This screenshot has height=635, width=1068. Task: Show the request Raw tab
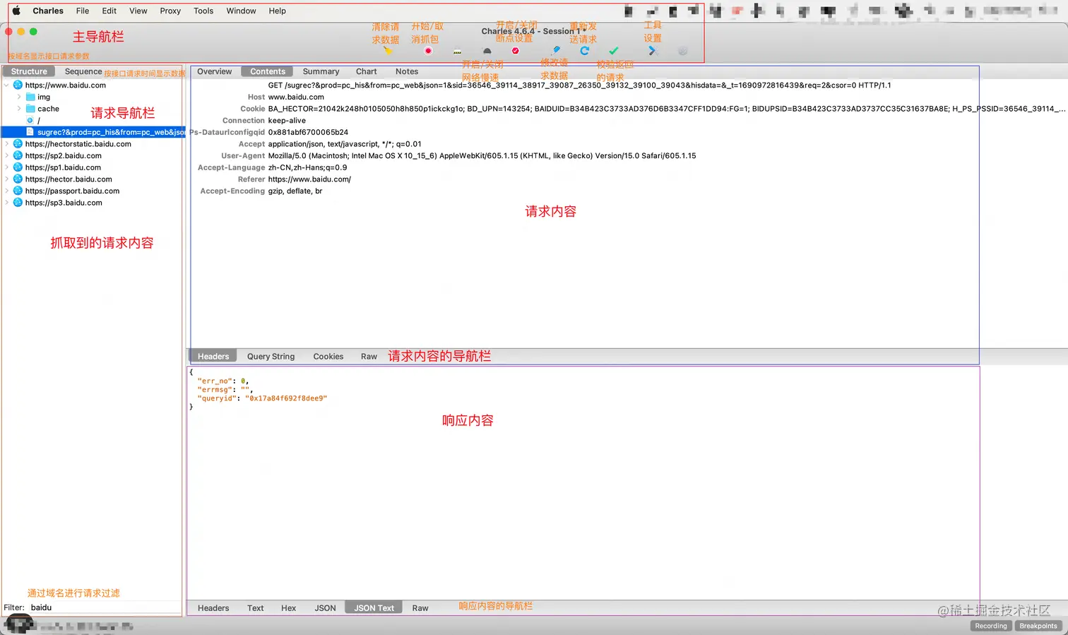point(369,357)
